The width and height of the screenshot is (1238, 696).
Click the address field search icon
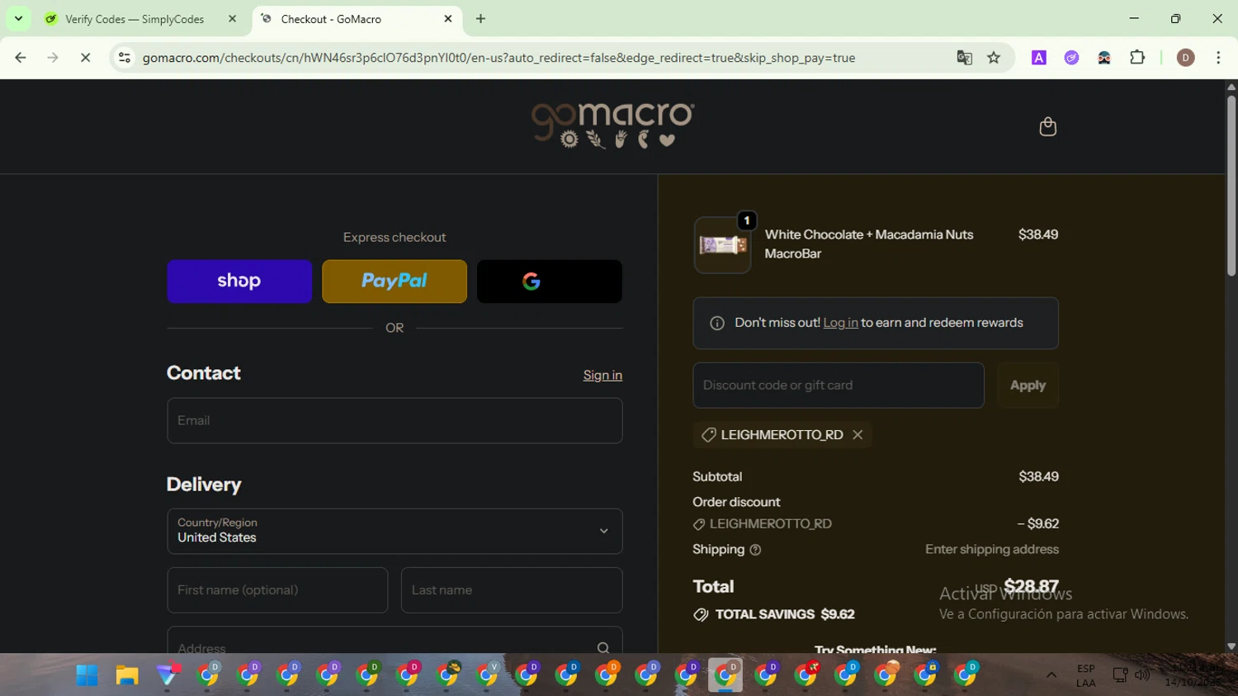pyautogui.click(x=603, y=648)
